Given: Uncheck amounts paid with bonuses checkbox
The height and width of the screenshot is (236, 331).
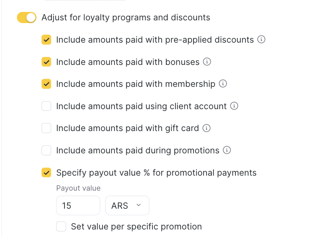Looking at the screenshot, I should (46, 62).
